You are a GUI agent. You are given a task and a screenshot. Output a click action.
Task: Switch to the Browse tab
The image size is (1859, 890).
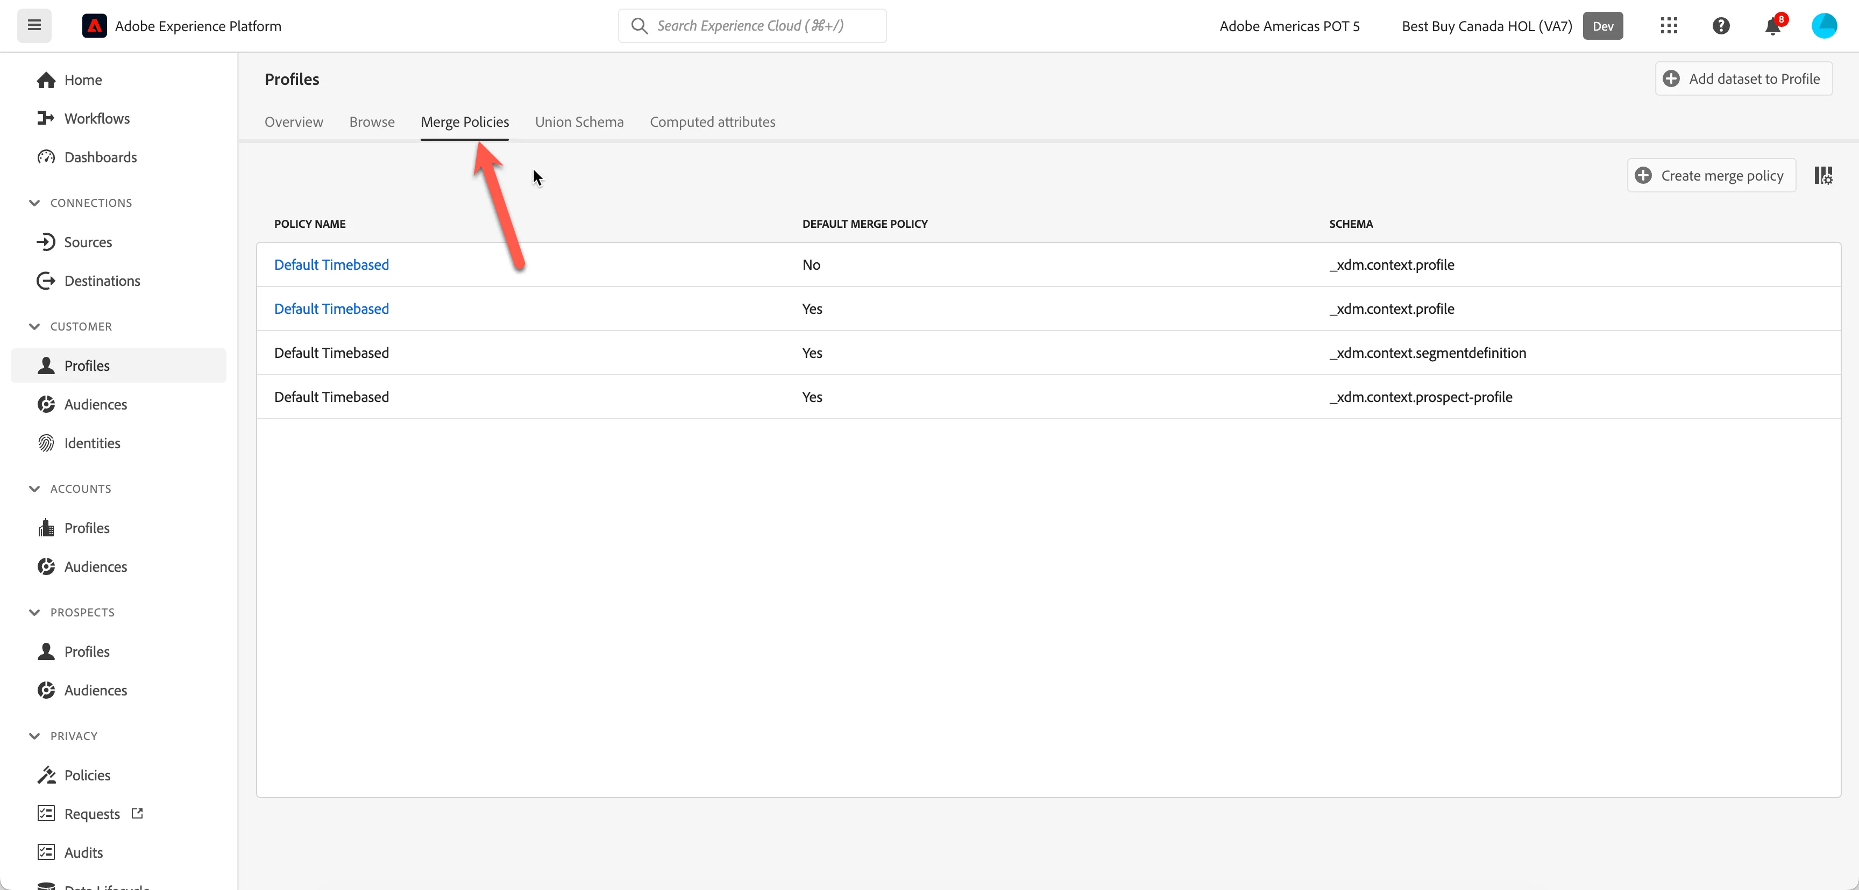point(372,122)
